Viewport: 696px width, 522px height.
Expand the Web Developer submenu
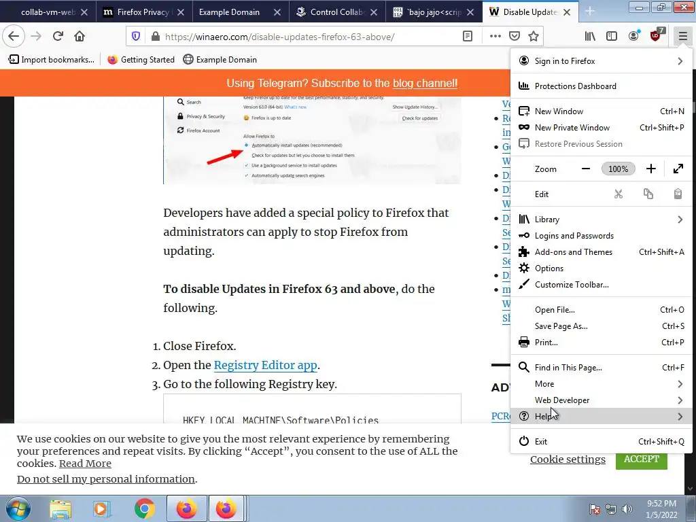(x=602, y=400)
